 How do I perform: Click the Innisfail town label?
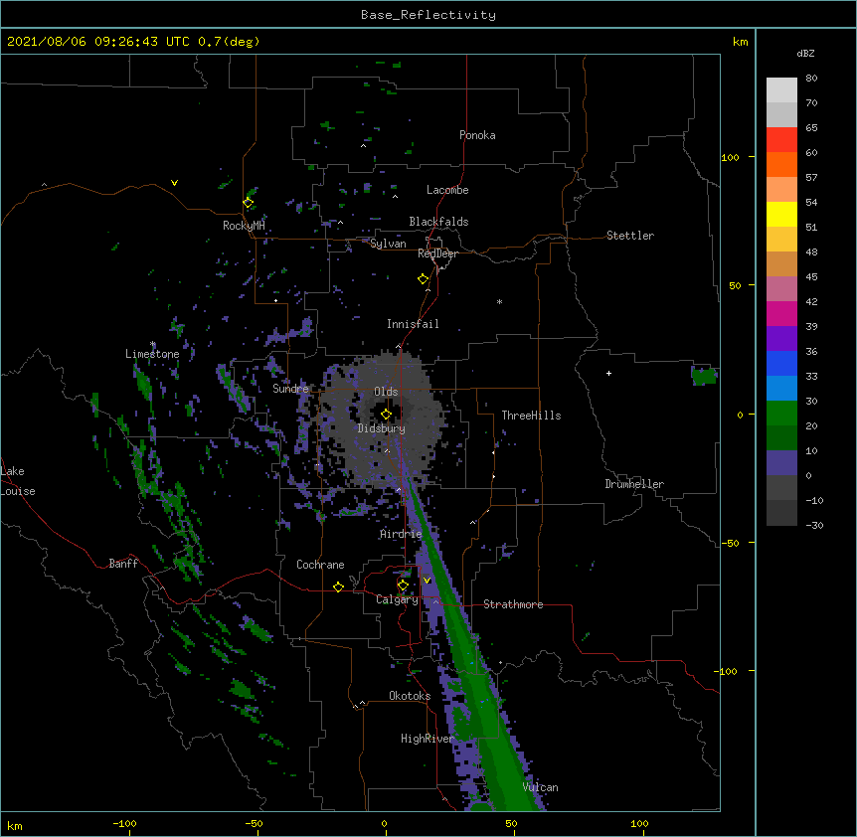click(413, 324)
